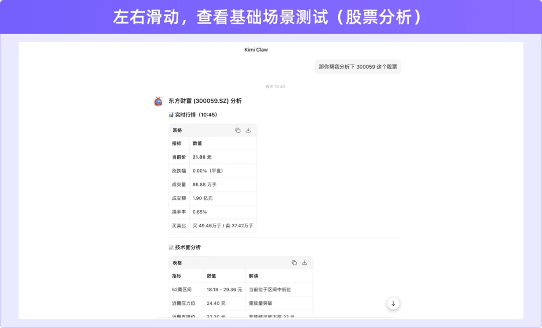This screenshot has height=328, width=542.
Task: Click 买卖比 value 买:49.46万手 / 卖:37.42万手
Action: pyautogui.click(x=223, y=226)
